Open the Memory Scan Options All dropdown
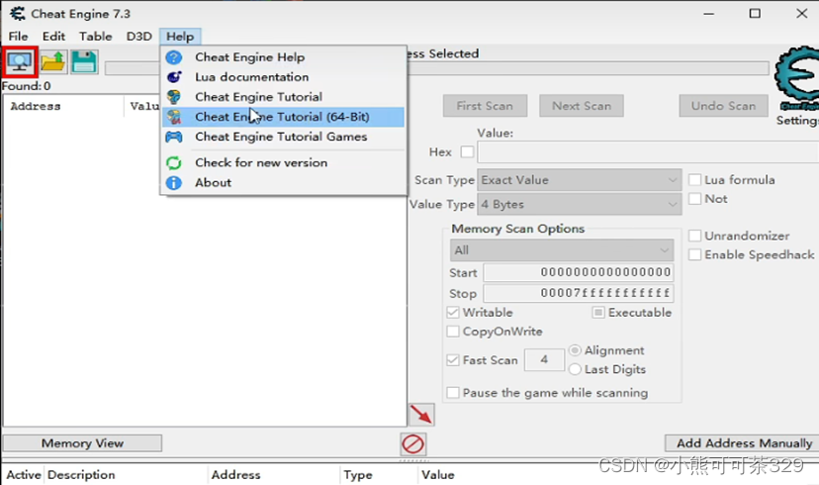The width and height of the screenshot is (819, 485). 562,250
